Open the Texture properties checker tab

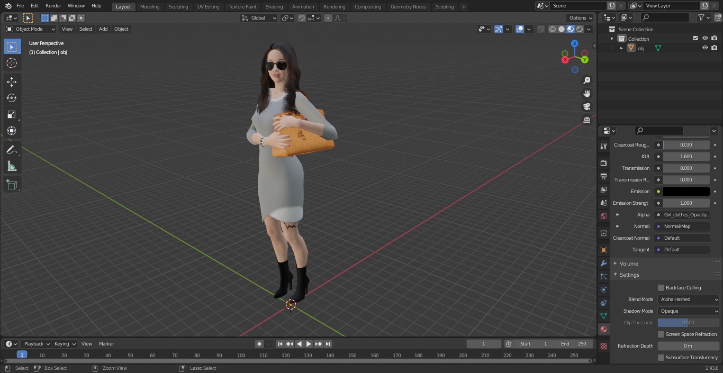[x=603, y=346]
